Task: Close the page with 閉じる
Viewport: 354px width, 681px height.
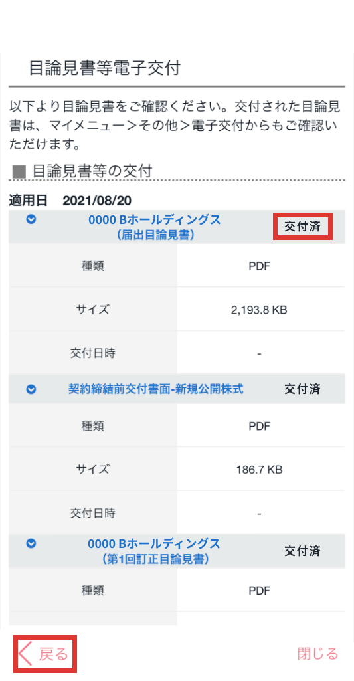Action: pyautogui.click(x=317, y=654)
